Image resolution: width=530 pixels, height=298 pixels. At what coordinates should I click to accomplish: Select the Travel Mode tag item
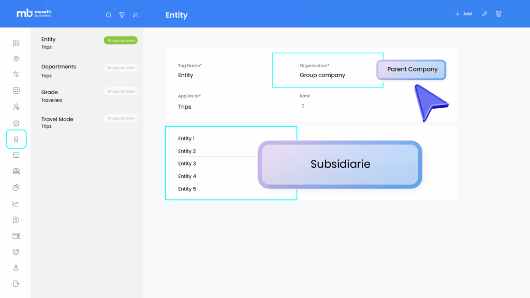pos(57,120)
